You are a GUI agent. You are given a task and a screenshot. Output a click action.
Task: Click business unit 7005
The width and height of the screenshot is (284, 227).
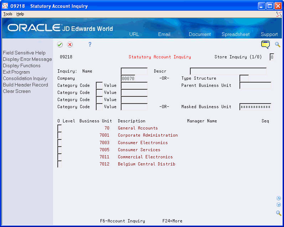click(104, 149)
